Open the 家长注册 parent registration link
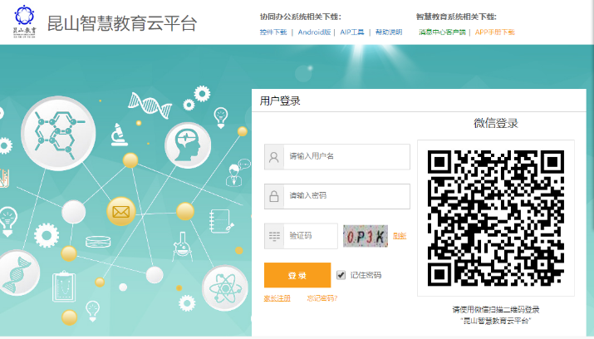 click(277, 298)
